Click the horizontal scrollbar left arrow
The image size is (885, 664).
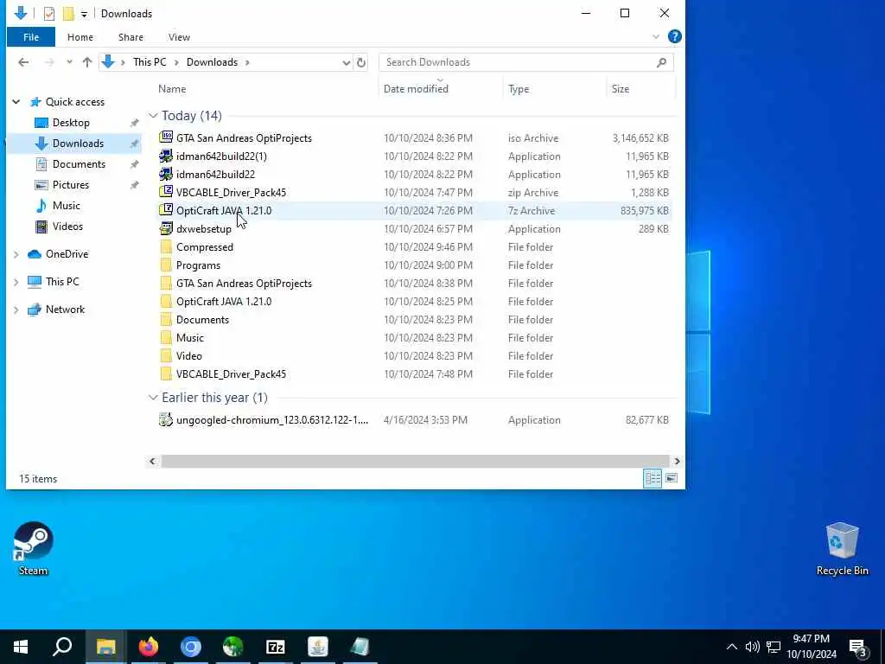click(152, 462)
